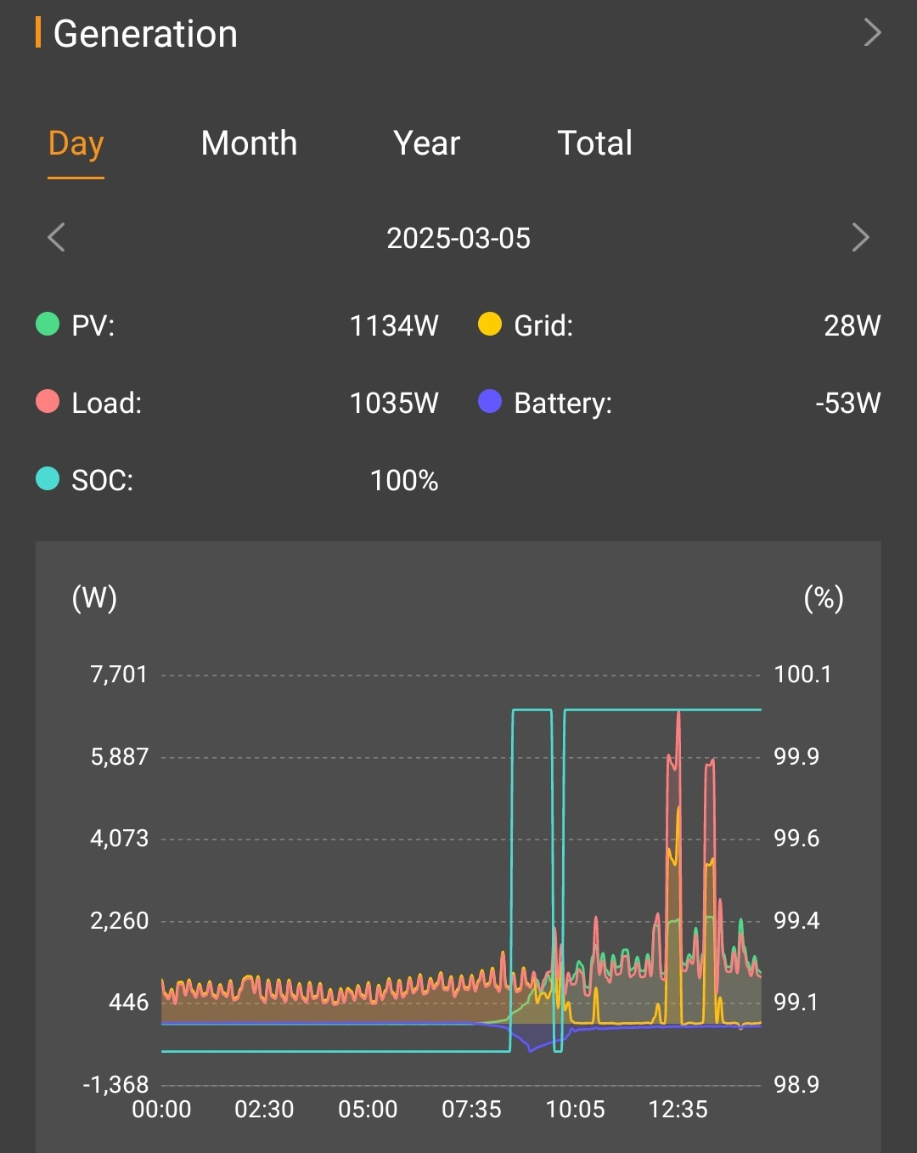Click the 99.6 percent axis label
Viewport: 917px width, 1153px height.
click(x=796, y=839)
